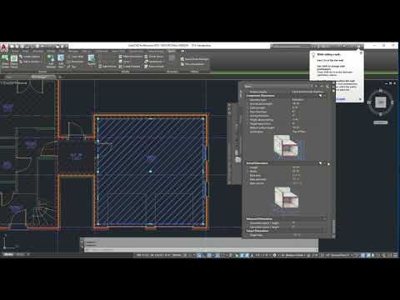Screen dimensions: 400x300
Task: Click the upper space dimension illustration
Action: 287,147
